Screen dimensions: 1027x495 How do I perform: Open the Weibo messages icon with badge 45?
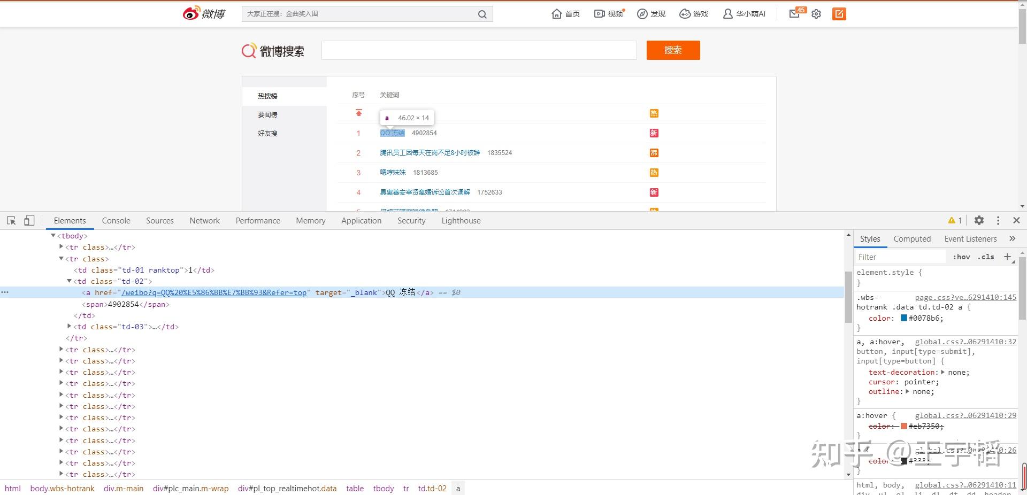794,14
